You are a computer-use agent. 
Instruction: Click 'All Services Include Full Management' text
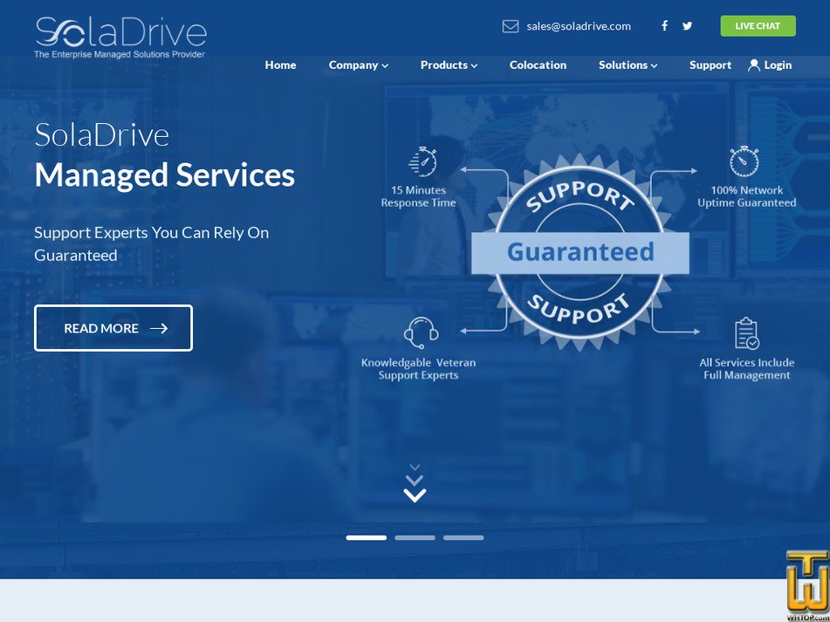point(746,369)
